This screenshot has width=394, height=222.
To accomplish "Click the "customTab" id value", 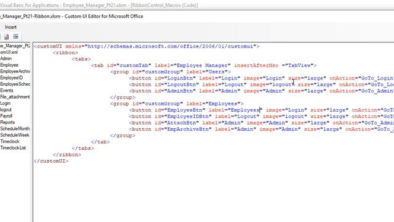I will (x=134, y=65).
